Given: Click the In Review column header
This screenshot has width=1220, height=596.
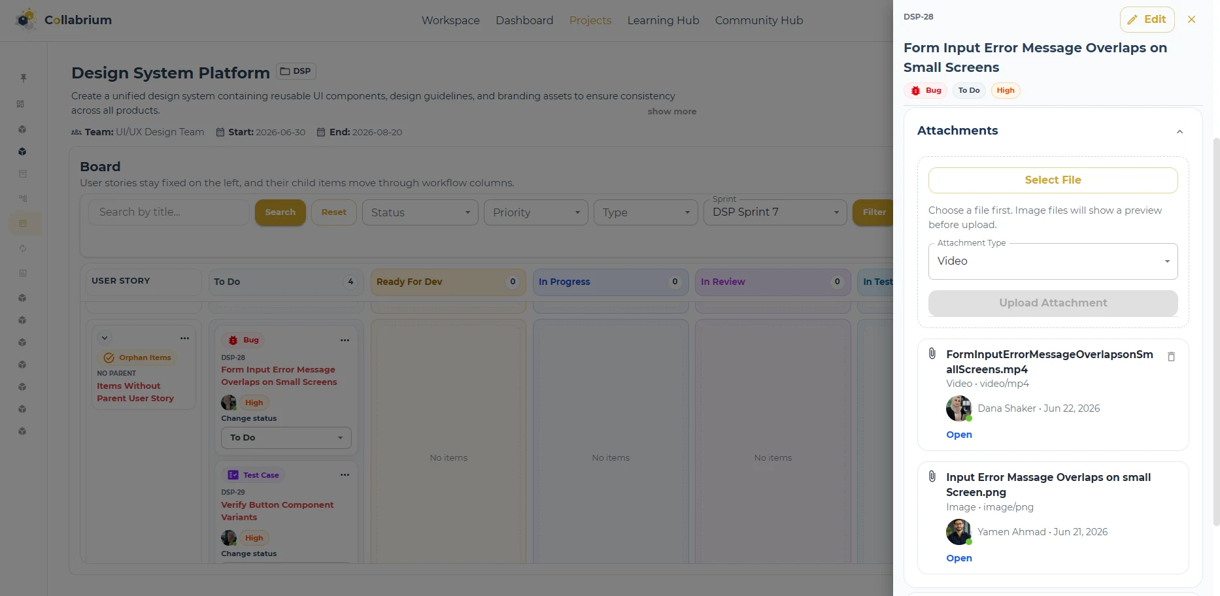Looking at the screenshot, I should 772,282.
